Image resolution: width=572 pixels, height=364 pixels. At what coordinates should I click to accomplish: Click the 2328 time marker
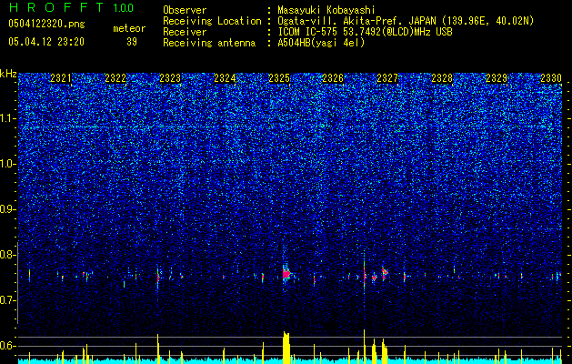click(x=442, y=78)
